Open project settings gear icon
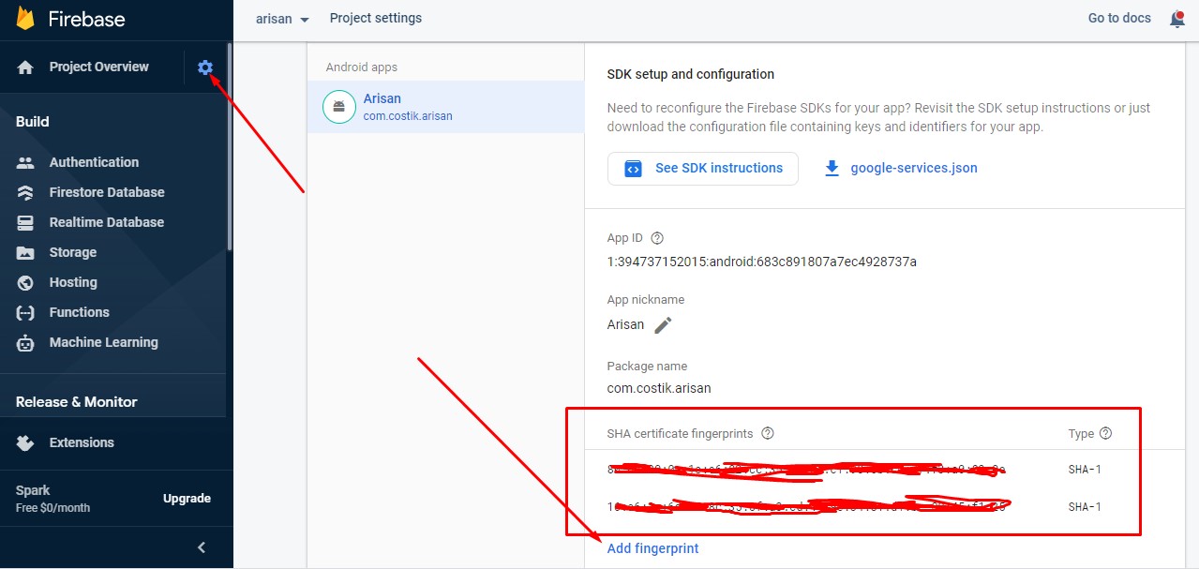1199x569 pixels. pos(205,67)
